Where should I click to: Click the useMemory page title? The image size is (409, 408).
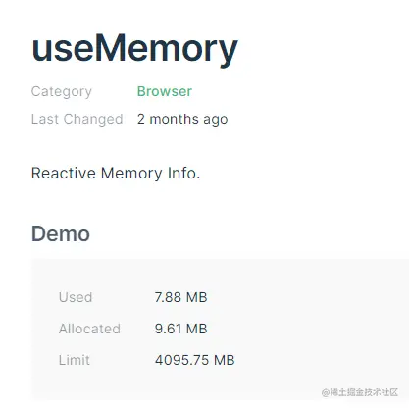click(x=134, y=50)
